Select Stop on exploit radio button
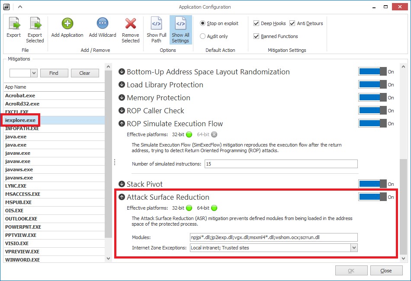411x281 pixels. (x=202, y=23)
